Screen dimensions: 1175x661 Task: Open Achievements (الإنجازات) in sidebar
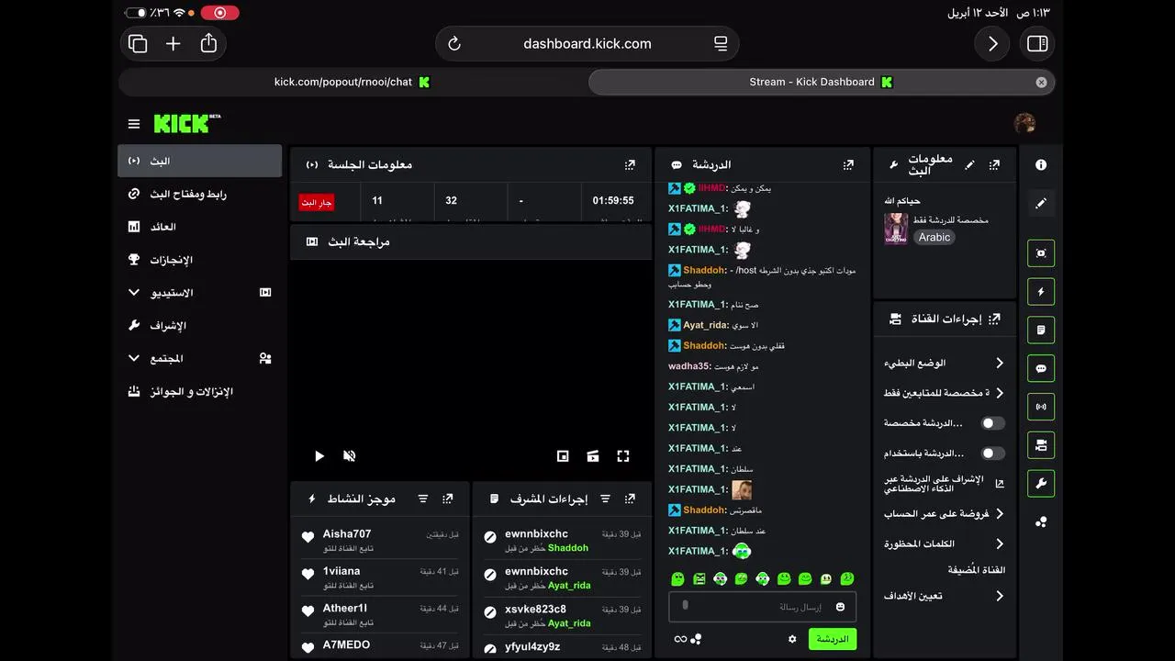(199, 260)
